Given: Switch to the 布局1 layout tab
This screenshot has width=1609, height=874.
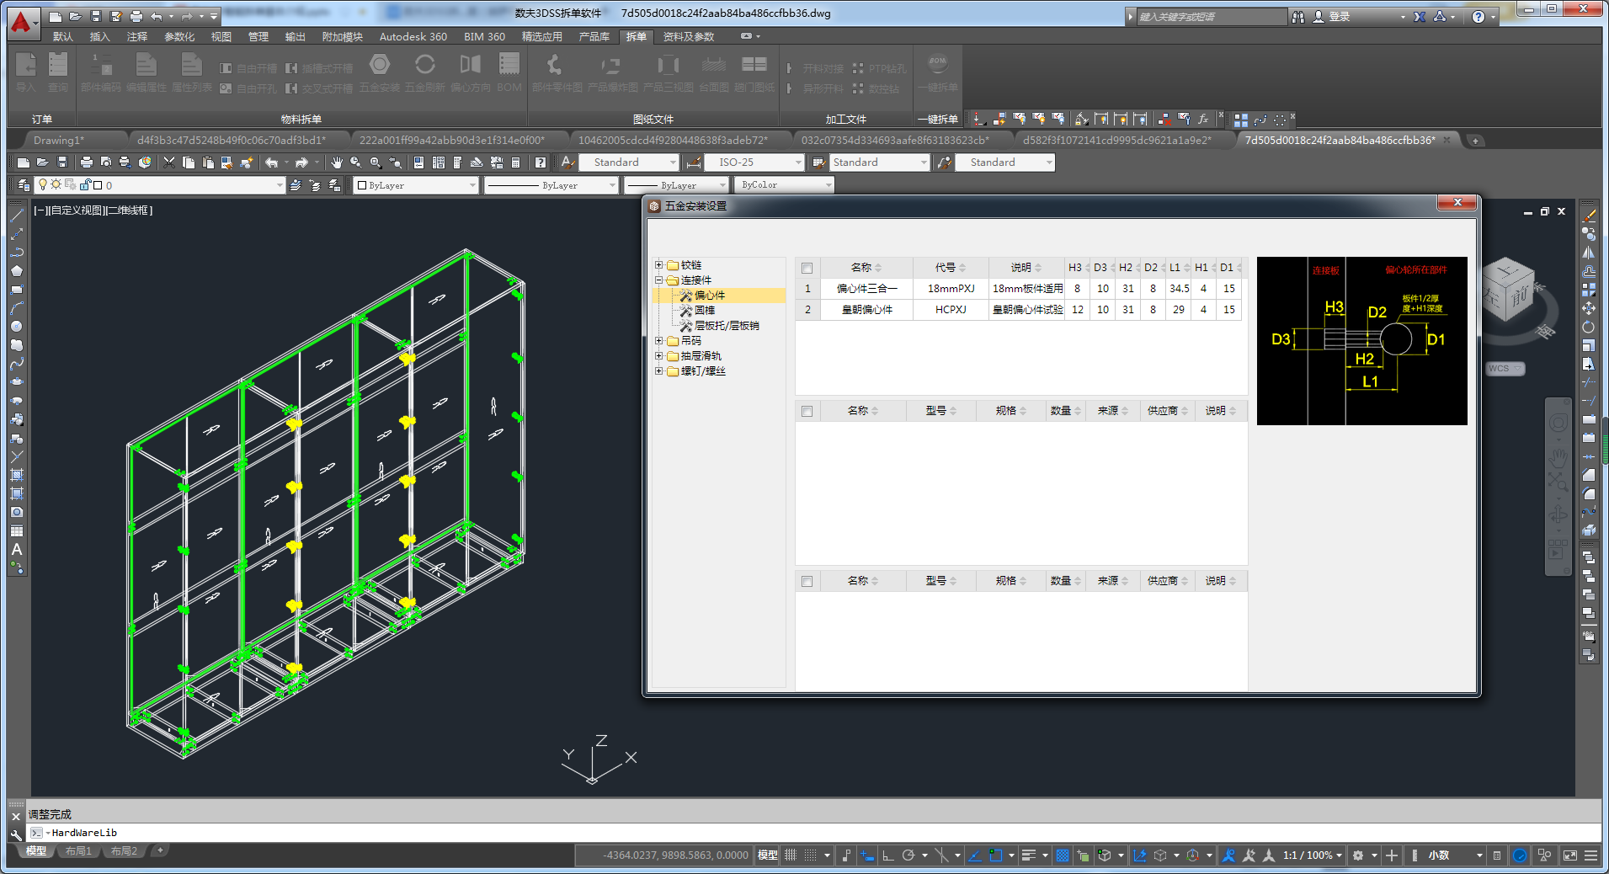Looking at the screenshot, I should click(78, 851).
